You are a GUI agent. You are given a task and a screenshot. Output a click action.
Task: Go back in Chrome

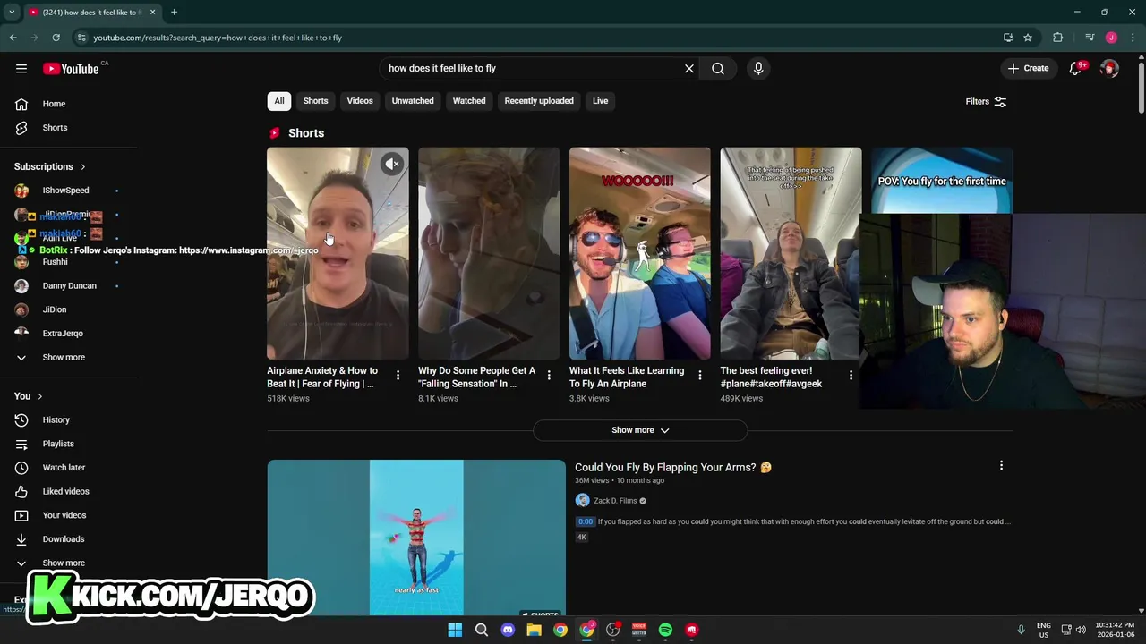pos(13,38)
